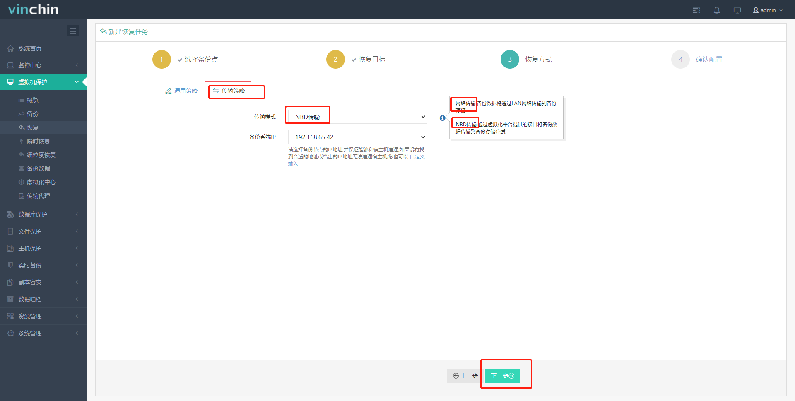
Task: Collapse 虚拟机保护 menu
Action: 43,82
